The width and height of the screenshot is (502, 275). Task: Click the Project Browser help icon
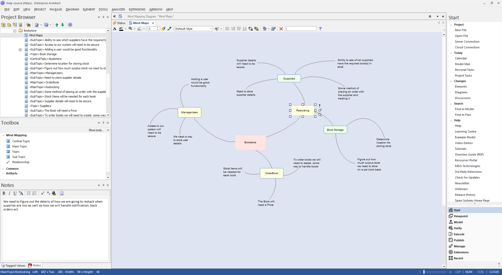point(70,25)
